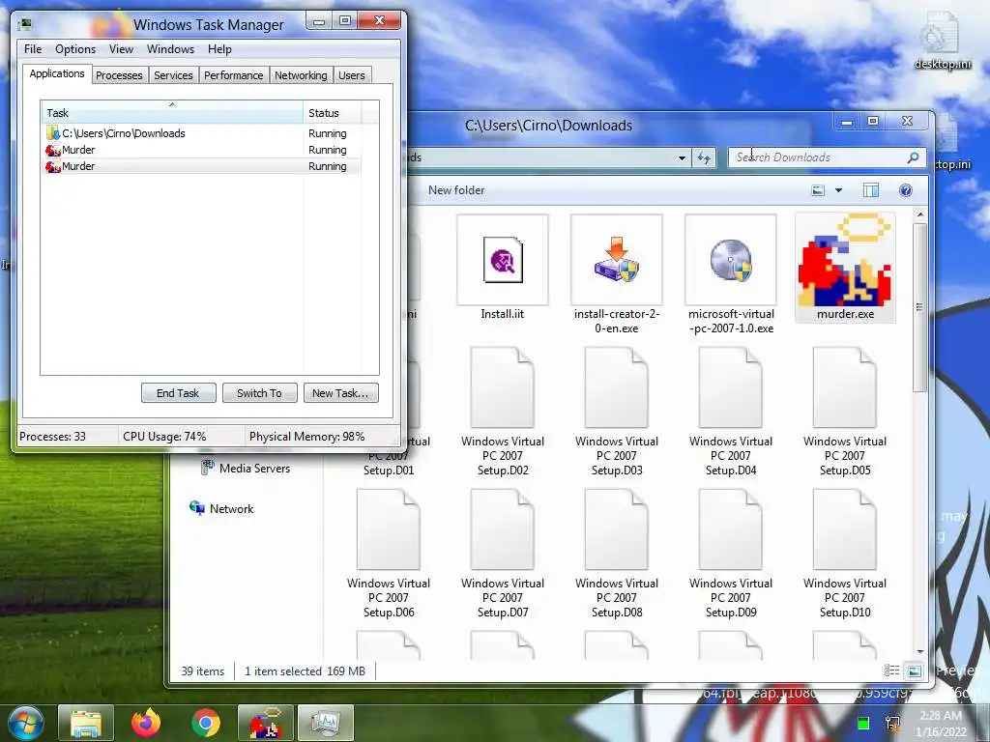
Task: Launch Firefox from the taskbar
Action: coord(146,723)
